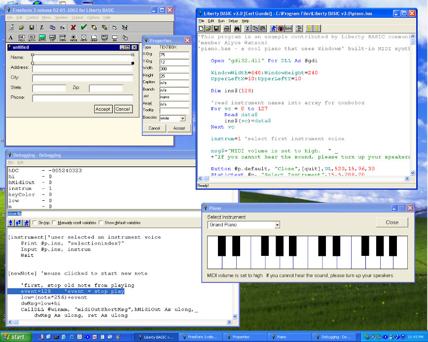The height and width of the screenshot is (342, 428).
Task: Click the Zip text field in untitled form
Action: coord(106,88)
